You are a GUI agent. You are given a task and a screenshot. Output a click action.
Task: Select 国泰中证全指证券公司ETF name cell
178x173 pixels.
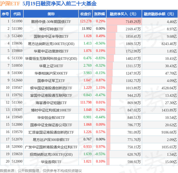[51, 125]
